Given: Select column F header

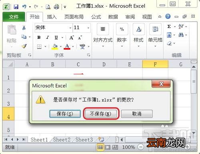Looking at the screenshot, I should [155, 64].
